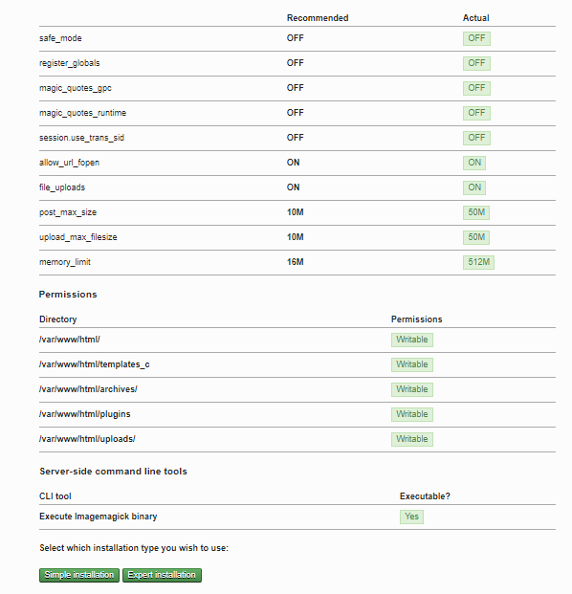Click the OFF status for magic_quotes_runtime
Screen dimensions: 572x594
point(476,113)
